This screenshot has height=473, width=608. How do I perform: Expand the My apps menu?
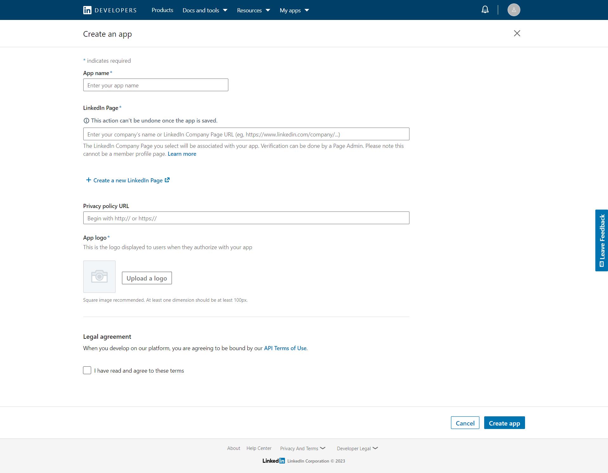coord(294,10)
